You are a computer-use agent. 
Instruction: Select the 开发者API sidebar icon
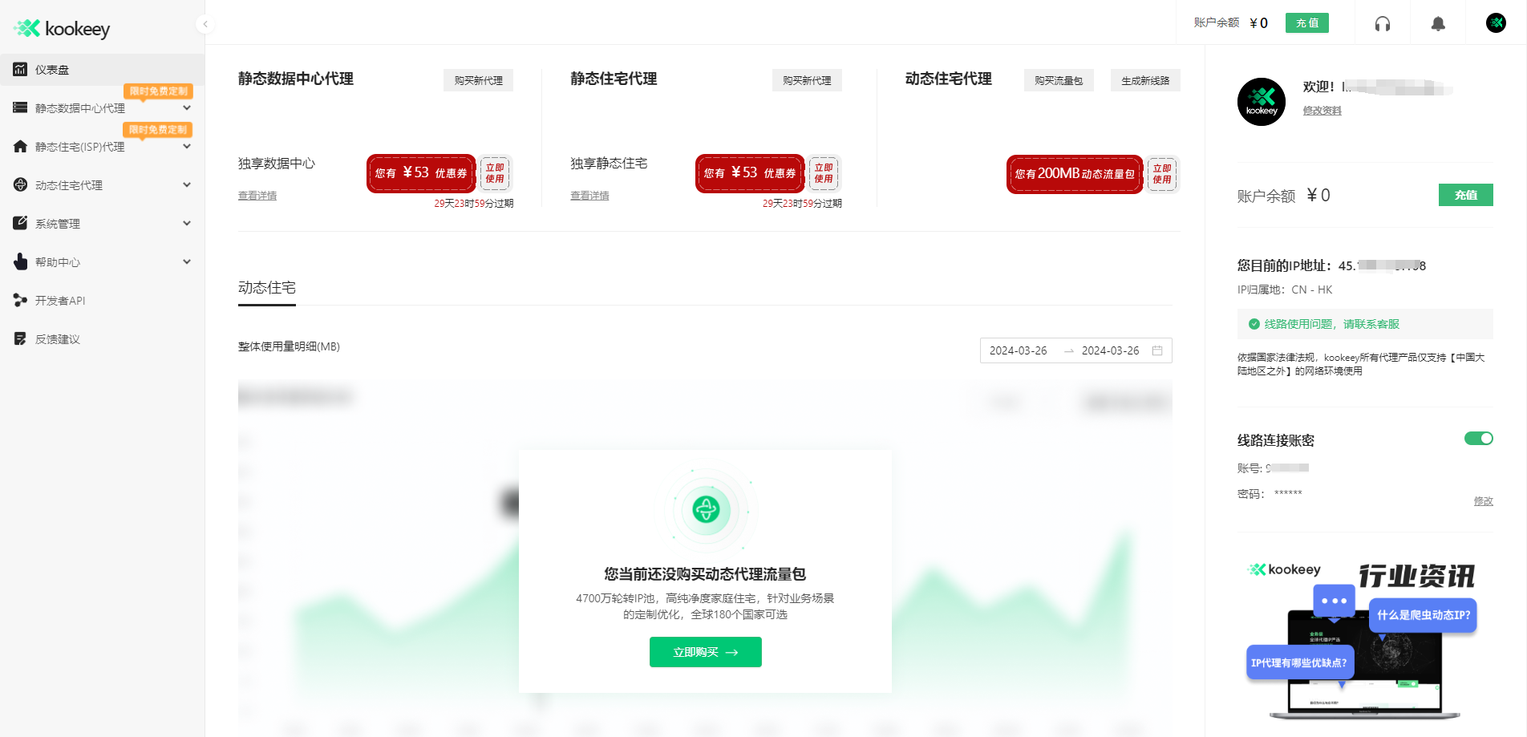click(20, 300)
